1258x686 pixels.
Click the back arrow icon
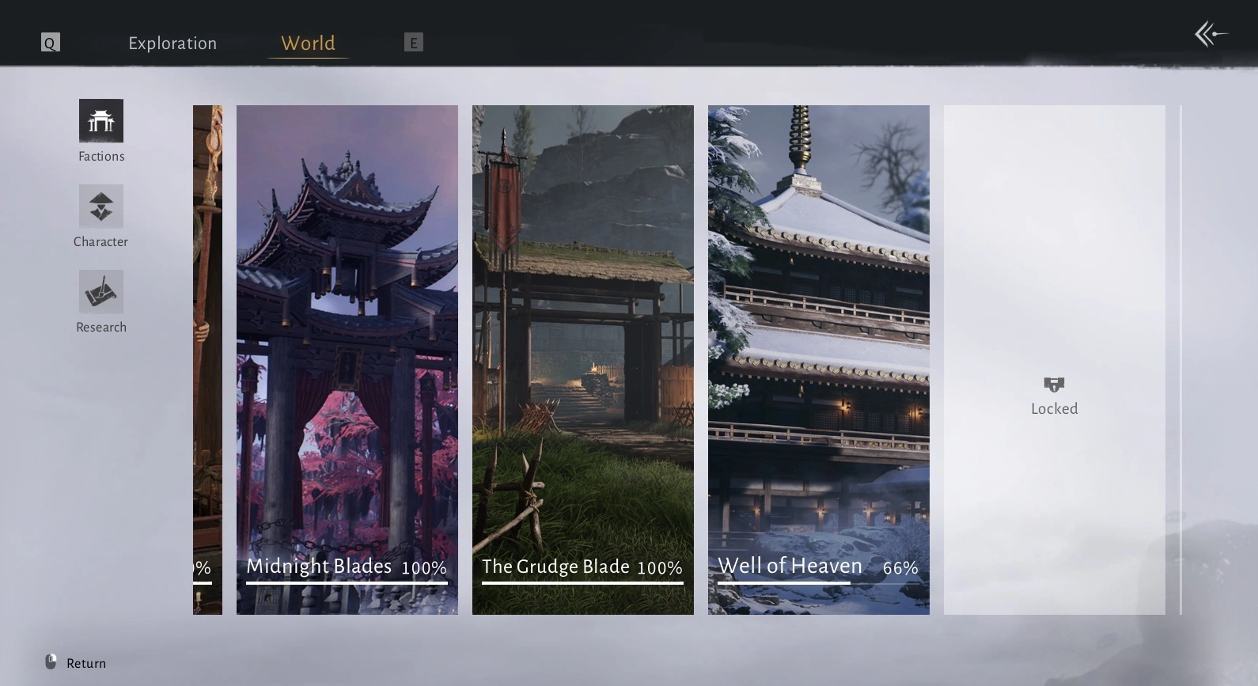1211,35
